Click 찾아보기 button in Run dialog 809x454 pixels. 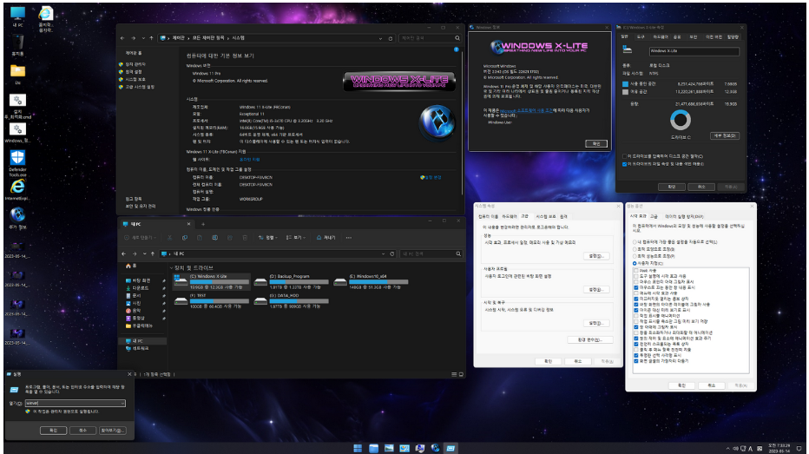coord(113,431)
